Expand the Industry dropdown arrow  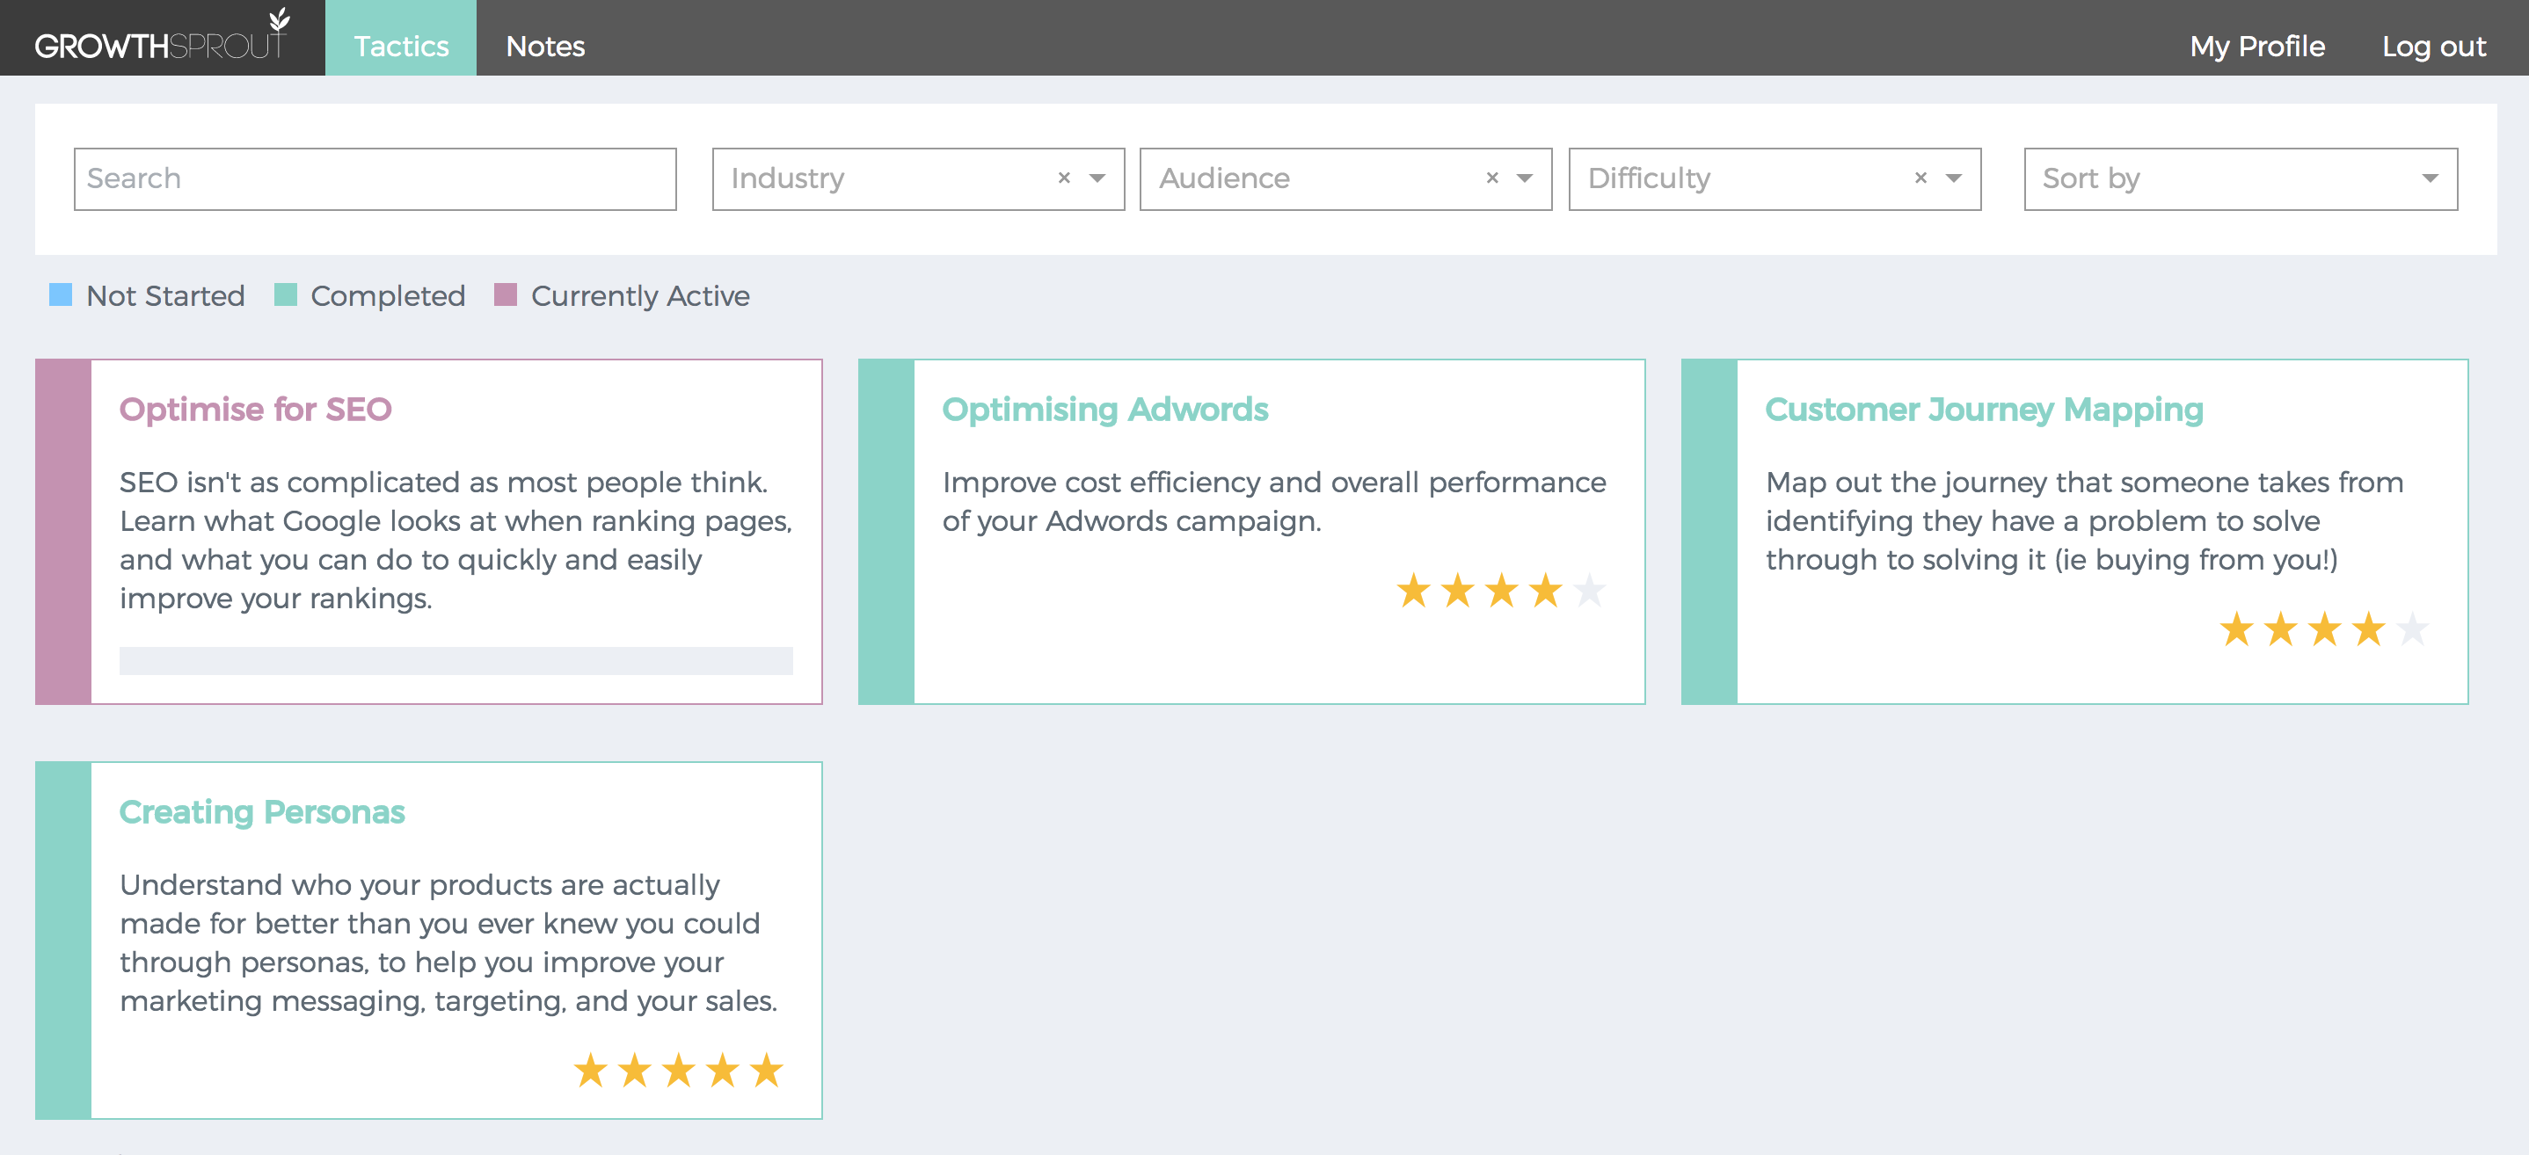point(1097,178)
